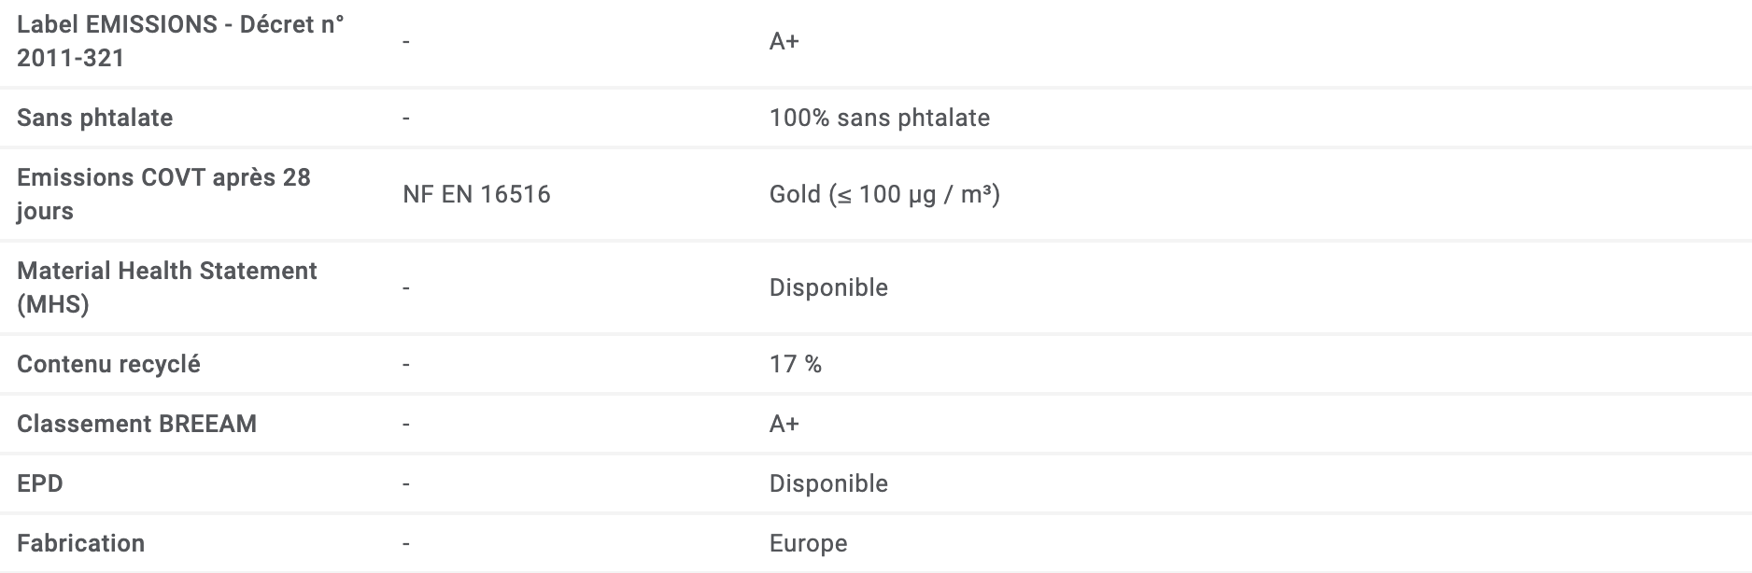Screen dimensions: 1752x573
Task: Select the dash cell in the Contenu recyclé row
Action: pos(406,364)
